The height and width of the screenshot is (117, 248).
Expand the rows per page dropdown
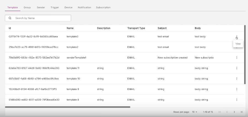(x=195, y=112)
